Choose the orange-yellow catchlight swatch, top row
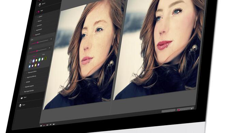Screen dimensions: 225x133 [x=36, y=60]
